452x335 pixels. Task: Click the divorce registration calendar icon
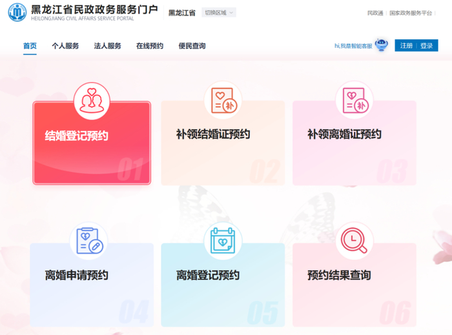pos(223,241)
